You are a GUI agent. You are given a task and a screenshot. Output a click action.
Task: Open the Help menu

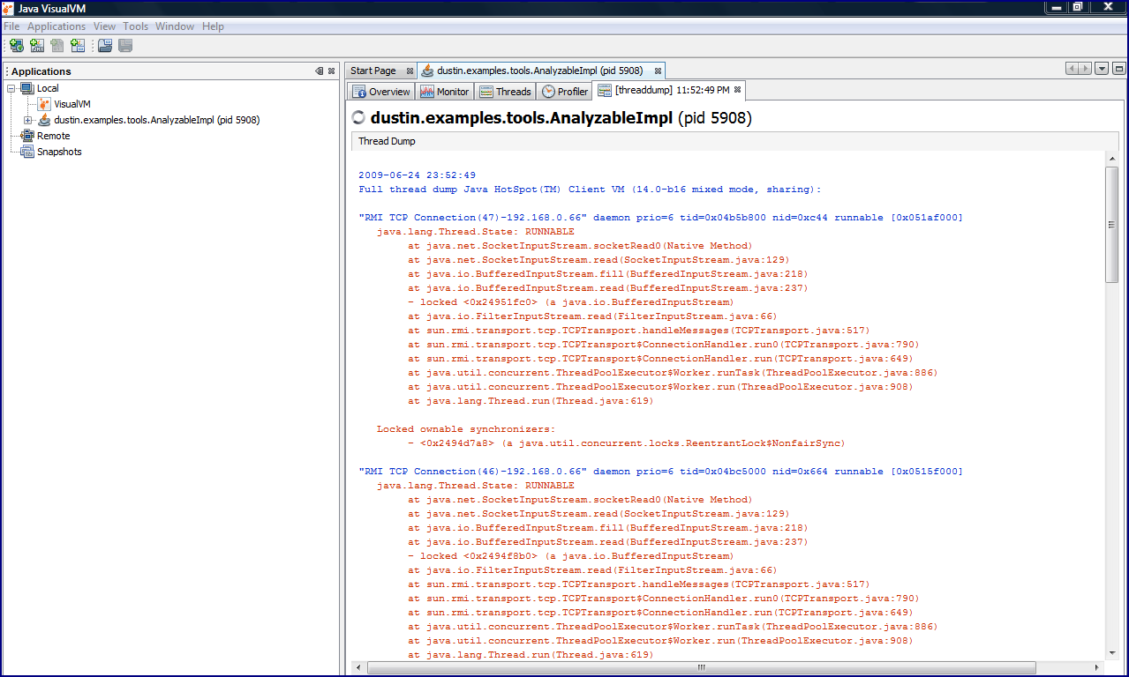[213, 26]
